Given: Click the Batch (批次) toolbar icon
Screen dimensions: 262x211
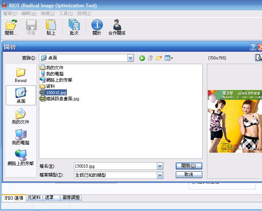Looking at the screenshot, I should 74,25.
